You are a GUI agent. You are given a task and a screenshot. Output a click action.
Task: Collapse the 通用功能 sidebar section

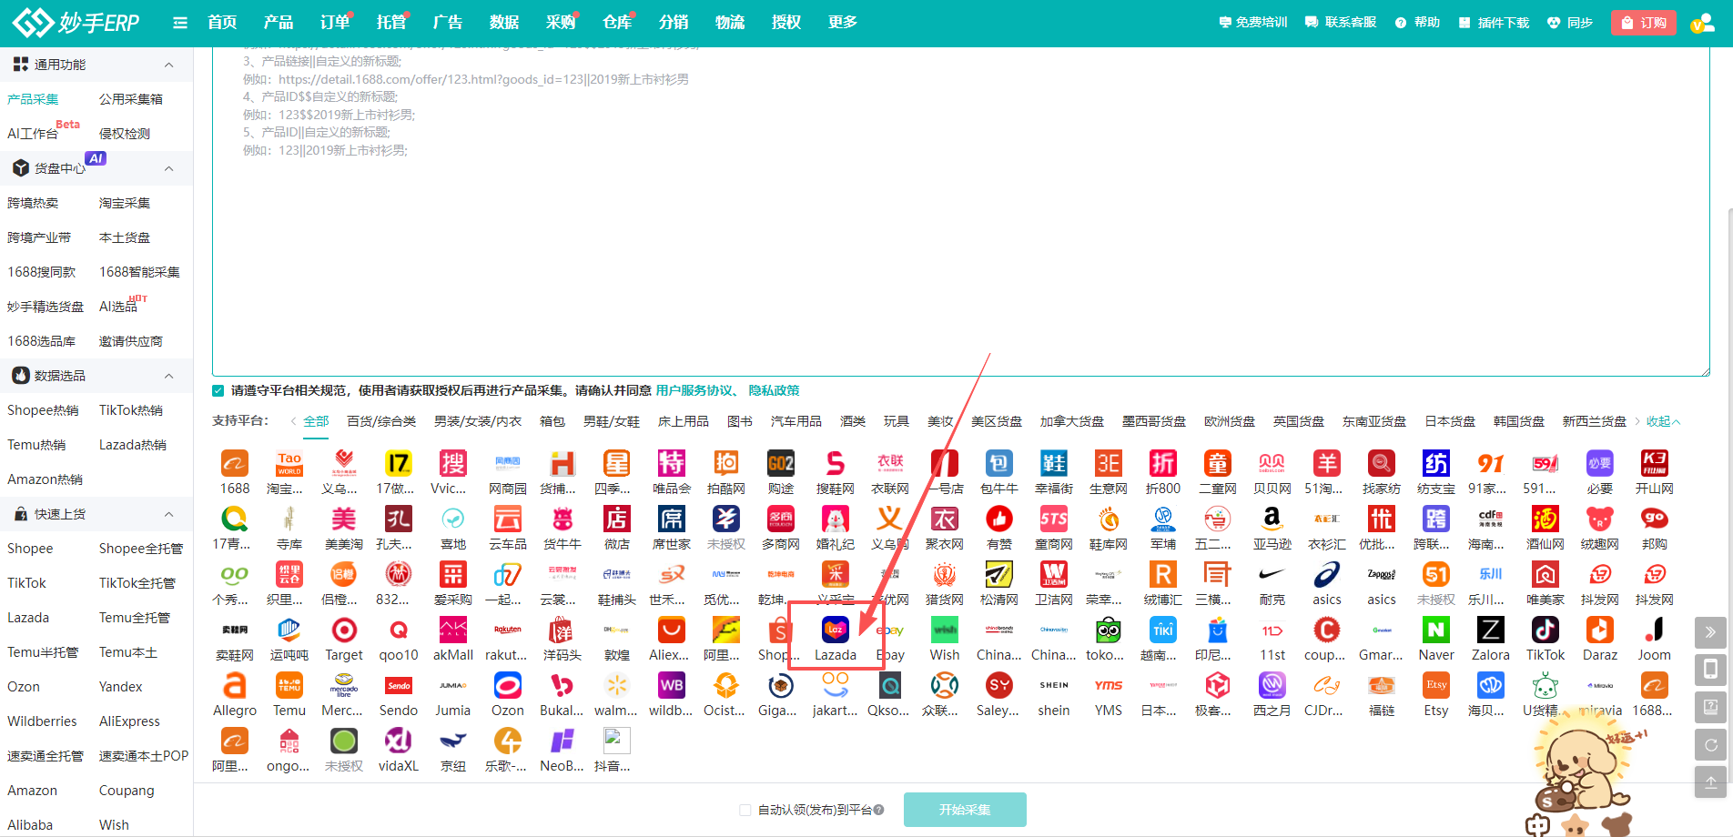point(168,65)
